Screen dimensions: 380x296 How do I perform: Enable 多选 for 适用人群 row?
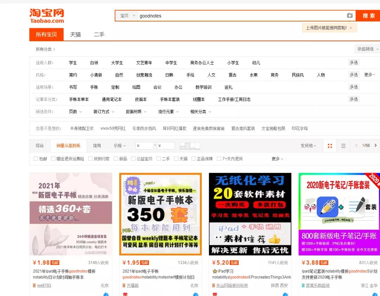[x=354, y=63]
